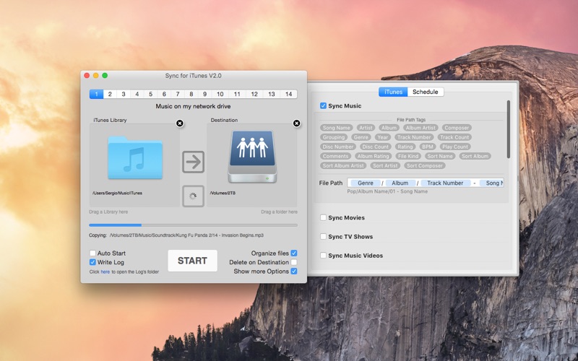Click the START button
The image size is (578, 361).
(192, 261)
